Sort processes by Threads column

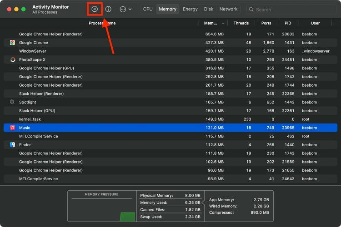(x=241, y=23)
